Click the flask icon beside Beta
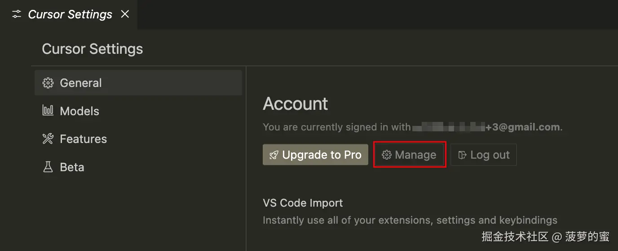Image resolution: width=618 pixels, height=251 pixels. point(48,167)
